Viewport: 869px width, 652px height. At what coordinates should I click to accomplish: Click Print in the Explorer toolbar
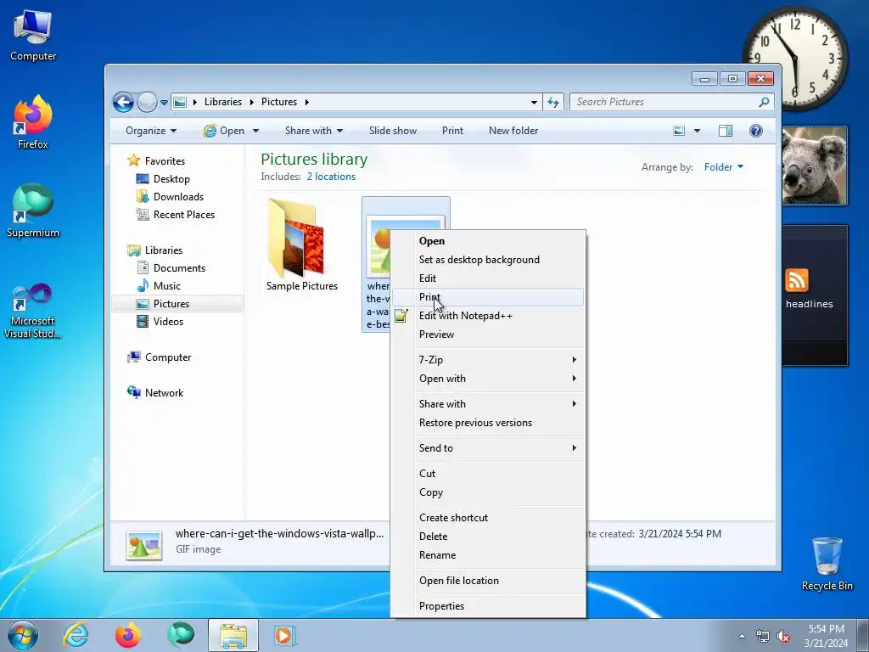tap(452, 131)
